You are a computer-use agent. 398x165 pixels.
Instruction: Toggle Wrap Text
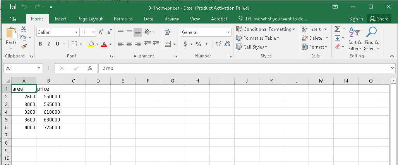[168, 32]
